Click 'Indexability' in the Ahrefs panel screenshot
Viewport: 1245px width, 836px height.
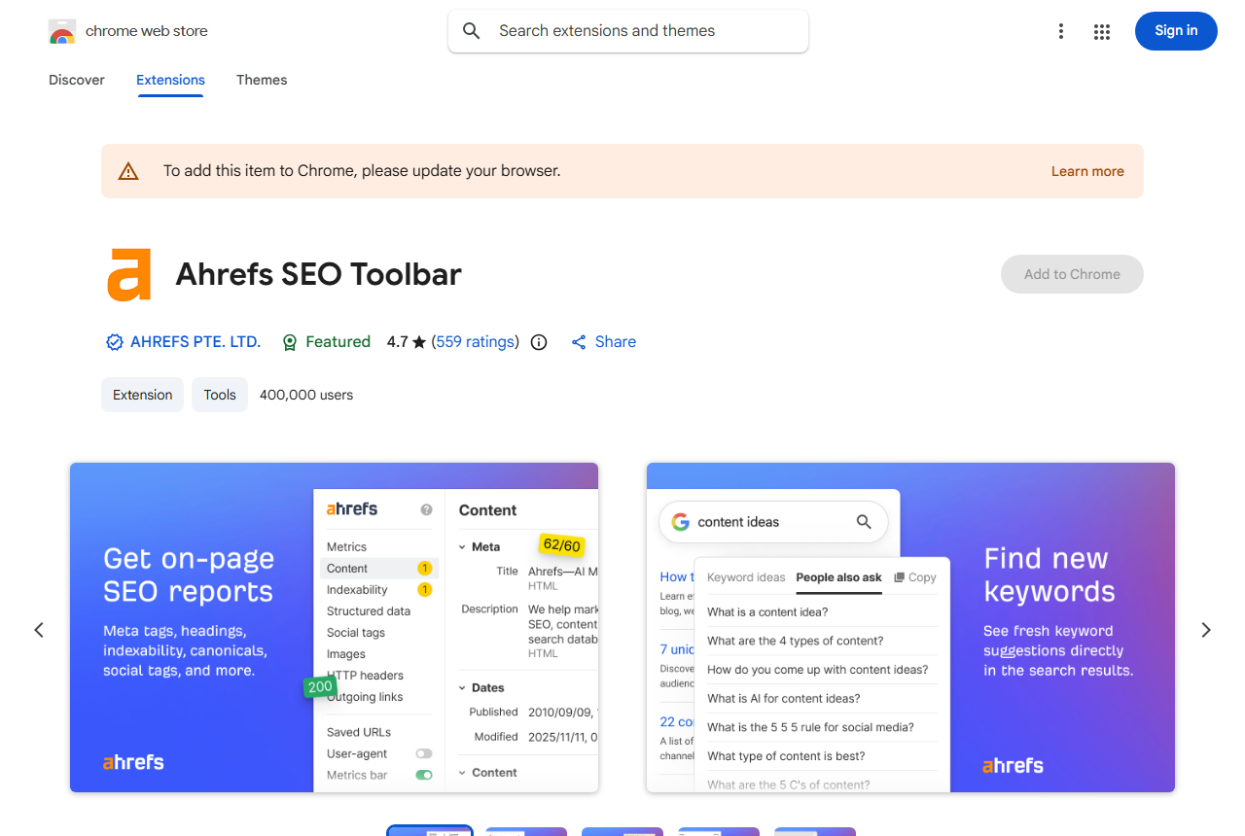[357, 590]
